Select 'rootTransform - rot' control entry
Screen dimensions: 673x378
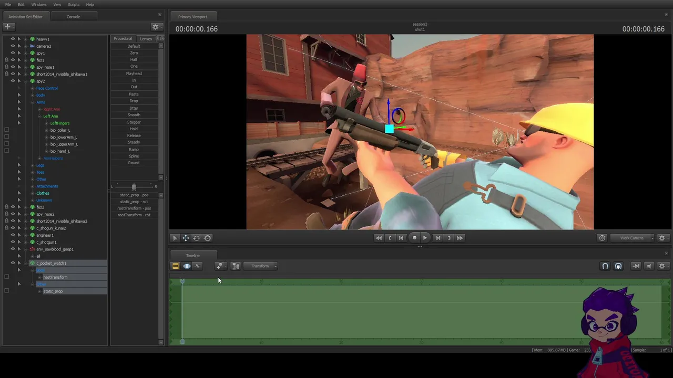[134, 215]
